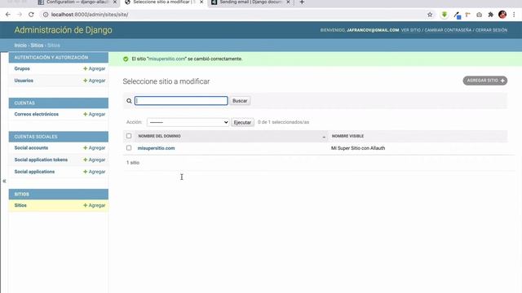
Task: Open the Chrome profile avatar
Action: point(502,15)
